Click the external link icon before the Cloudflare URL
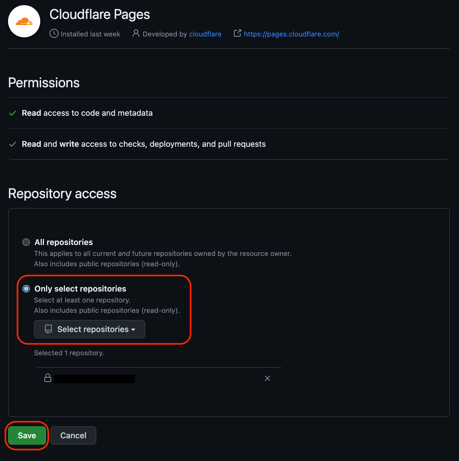This screenshot has height=461, width=459. pyautogui.click(x=237, y=33)
